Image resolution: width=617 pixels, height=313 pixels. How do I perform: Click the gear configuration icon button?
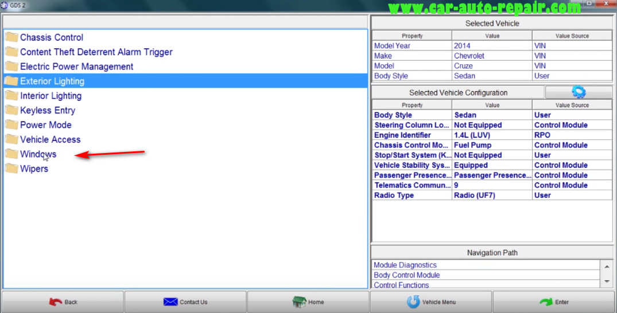click(579, 92)
